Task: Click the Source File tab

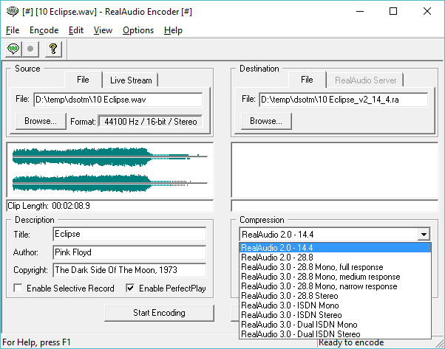Action: tap(83, 80)
